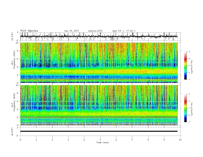Click the log(PSD) label beside ch.1 colorbar

click(x=192, y=67)
